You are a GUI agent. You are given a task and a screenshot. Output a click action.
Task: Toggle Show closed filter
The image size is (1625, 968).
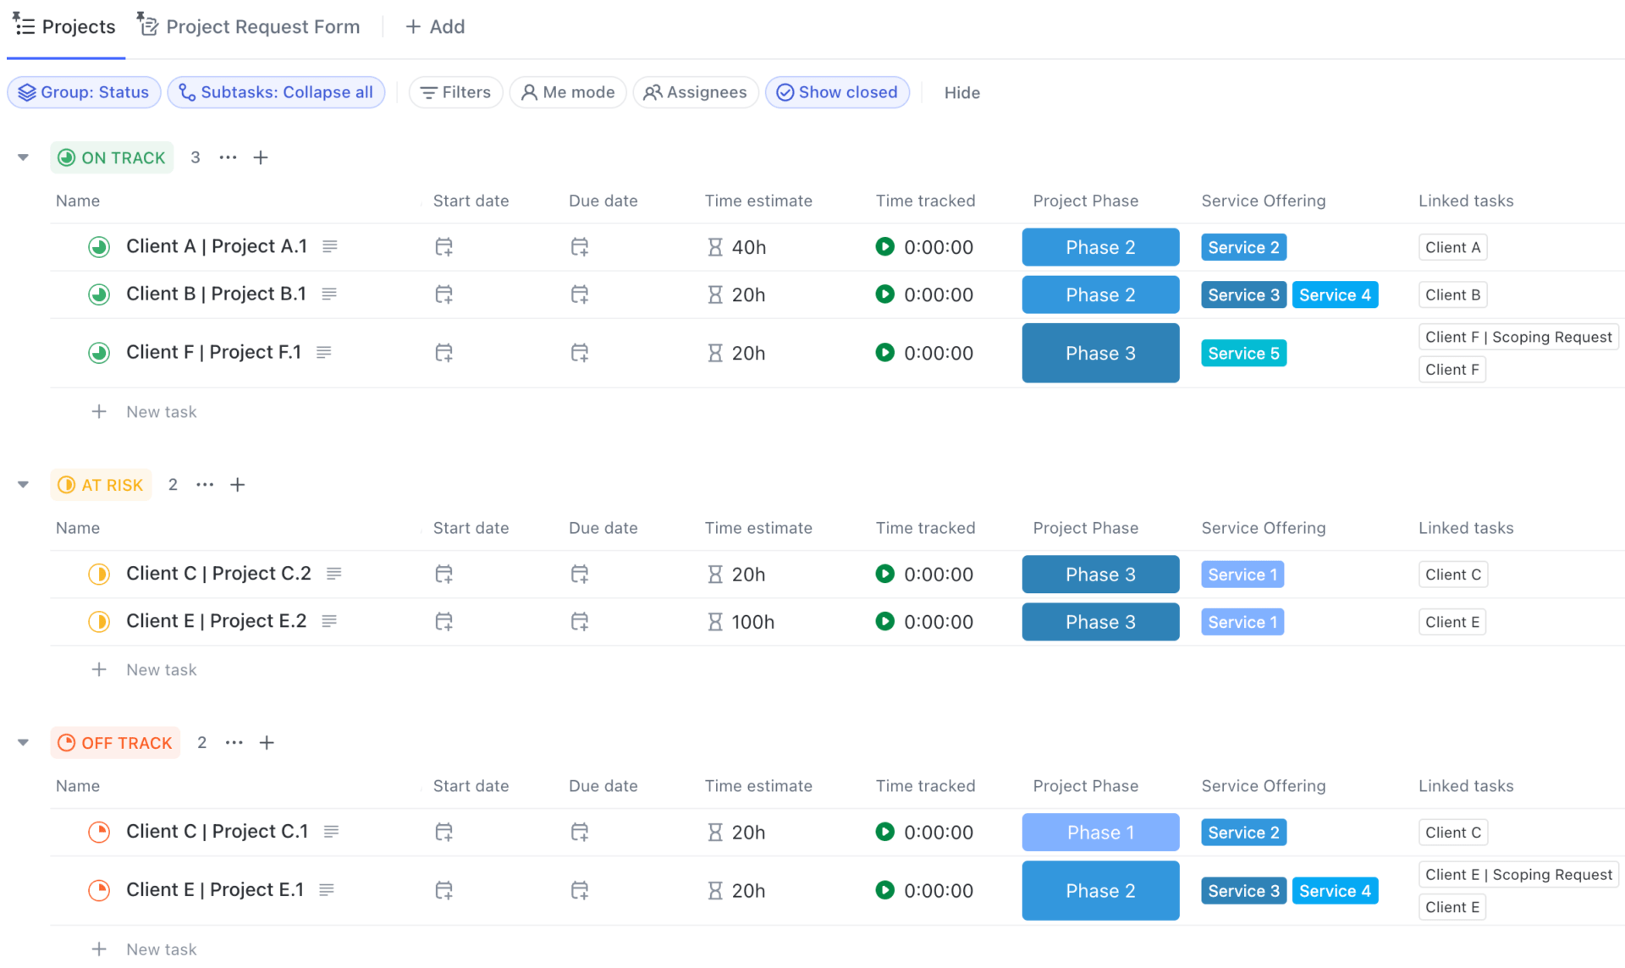[x=837, y=92]
